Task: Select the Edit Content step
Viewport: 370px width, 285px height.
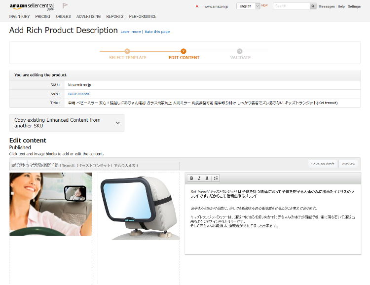Action: 184,54
